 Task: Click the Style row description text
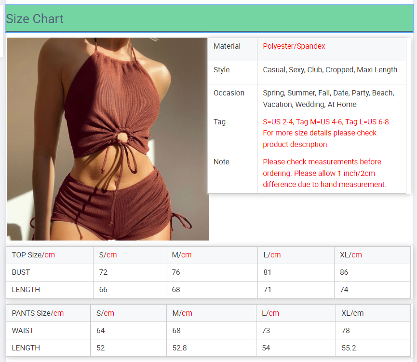click(330, 69)
